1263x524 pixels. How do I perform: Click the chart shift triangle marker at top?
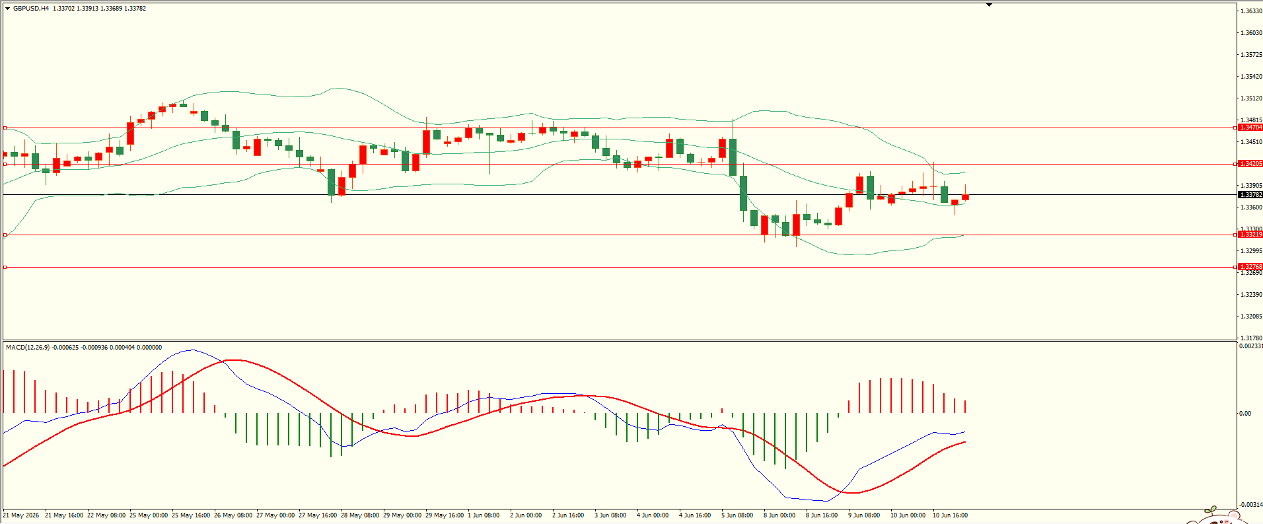coord(989,5)
